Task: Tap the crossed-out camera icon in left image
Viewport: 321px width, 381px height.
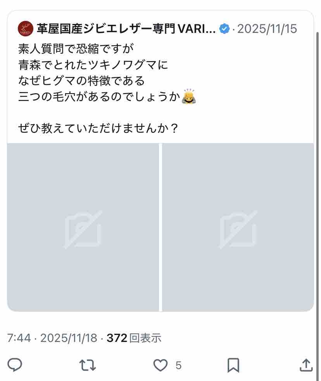Action: click(x=83, y=229)
